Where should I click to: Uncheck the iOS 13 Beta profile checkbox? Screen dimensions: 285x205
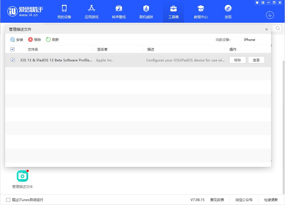13,60
